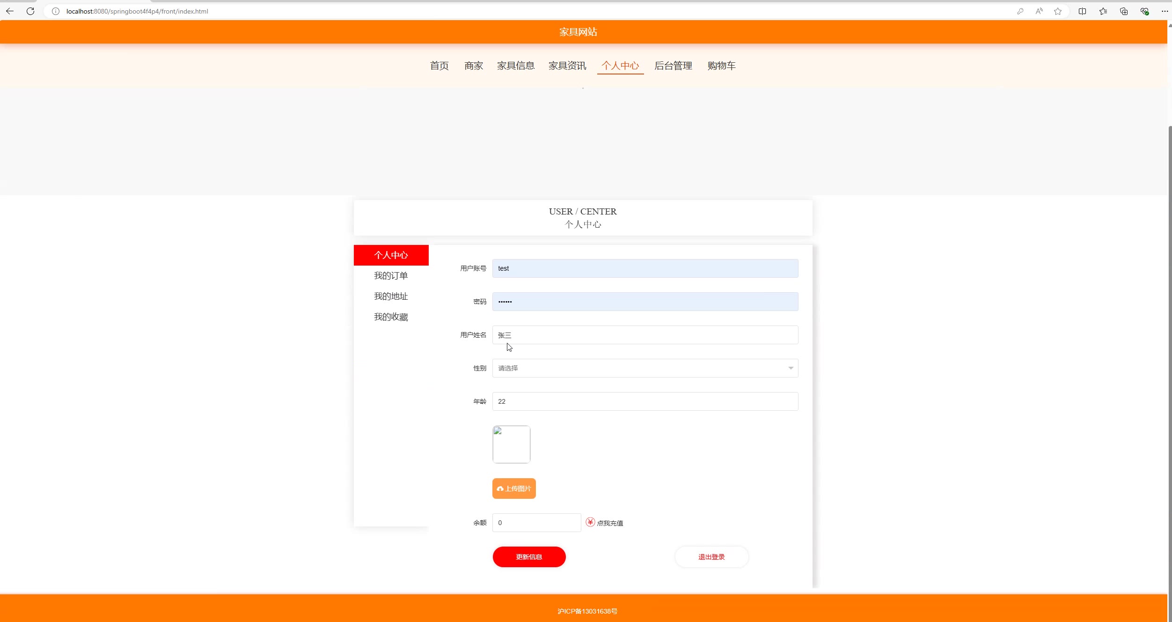1172x622 pixels.
Task: Click the saved password key icon
Action: (x=1020, y=11)
